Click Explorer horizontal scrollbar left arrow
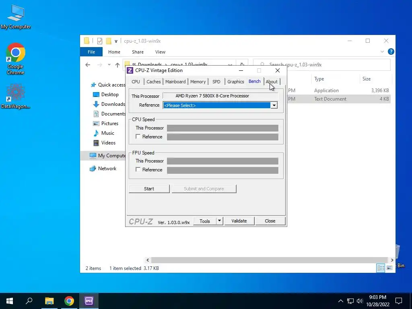Viewport: 412px width, 309px height. click(148, 260)
